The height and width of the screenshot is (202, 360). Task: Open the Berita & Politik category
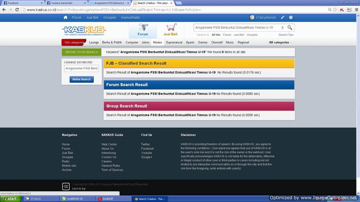pyautogui.click(x=112, y=42)
